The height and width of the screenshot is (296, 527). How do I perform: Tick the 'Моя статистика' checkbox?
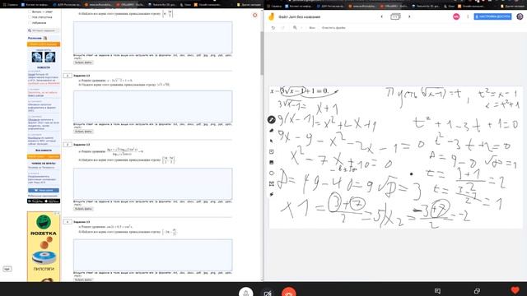click(x=30, y=17)
